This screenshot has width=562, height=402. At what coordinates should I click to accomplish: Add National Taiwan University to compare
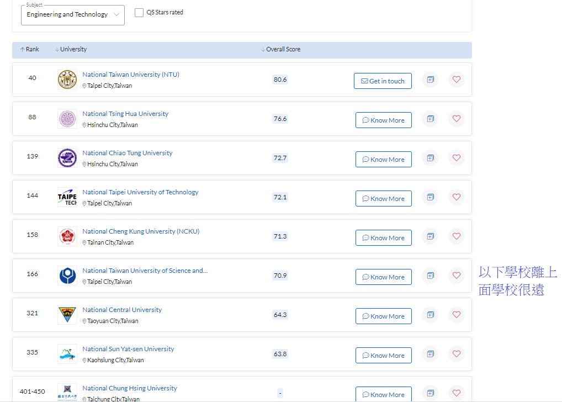click(x=430, y=80)
